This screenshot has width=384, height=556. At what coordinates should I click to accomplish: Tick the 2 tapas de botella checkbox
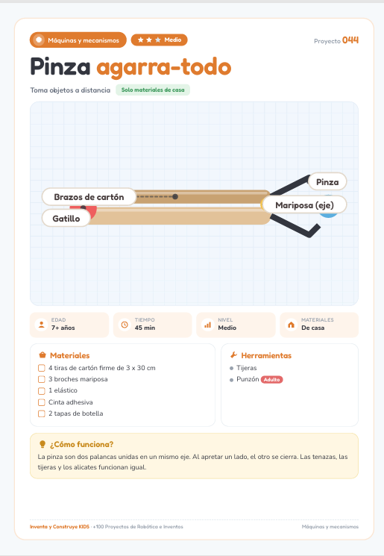pos(42,413)
